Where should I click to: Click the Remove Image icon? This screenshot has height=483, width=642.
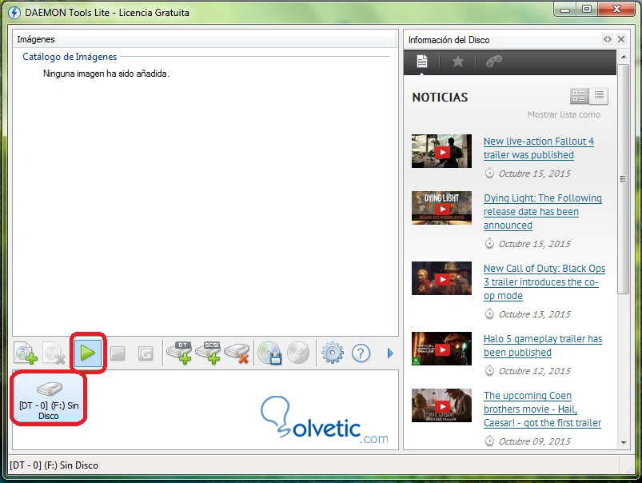(54, 353)
